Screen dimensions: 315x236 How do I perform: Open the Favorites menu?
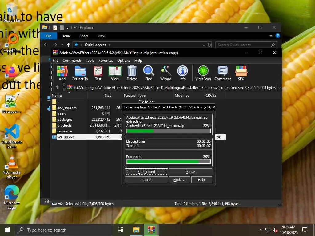pyautogui.click(x=106, y=61)
